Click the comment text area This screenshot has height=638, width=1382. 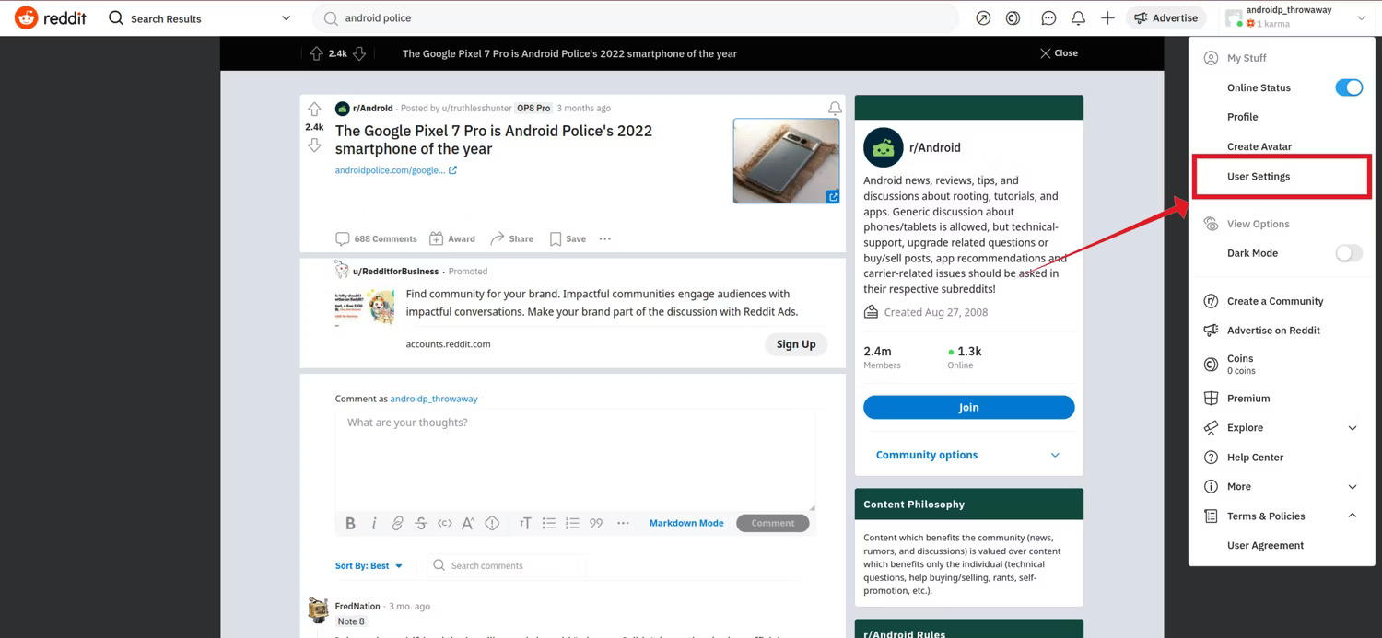coord(575,460)
